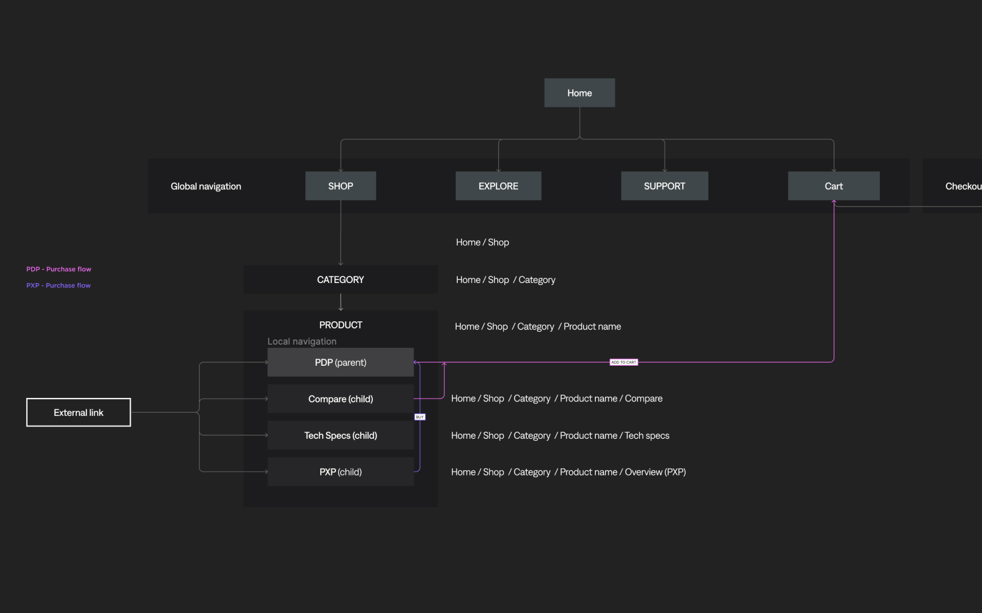Screen dimensions: 982x613
Task: Click the 'Home / Shop' breadcrumb text
Action: click(482, 242)
